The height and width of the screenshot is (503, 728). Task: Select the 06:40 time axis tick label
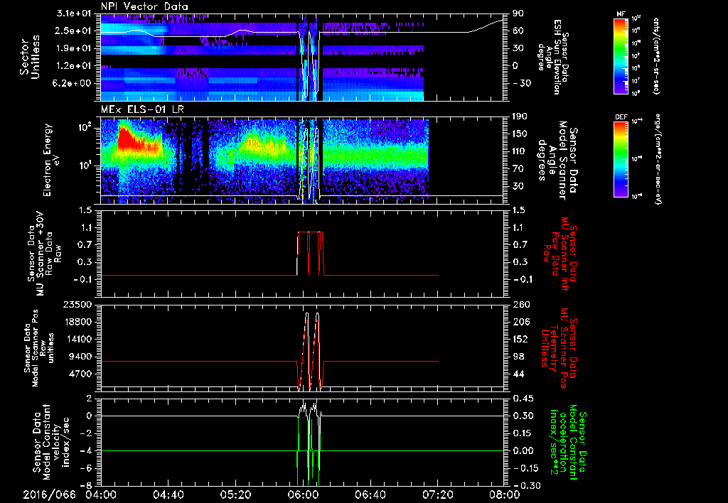(370, 494)
